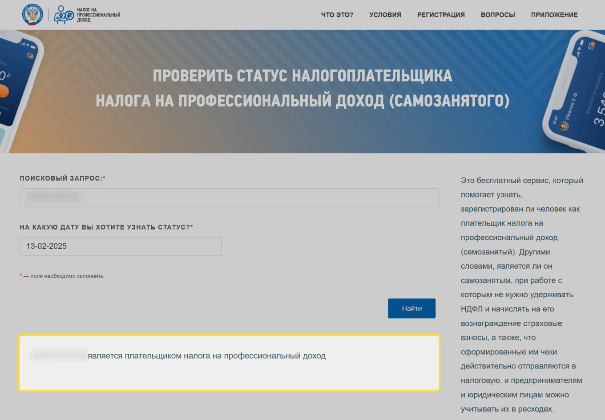
Task: Open the "ЧТО ЭТО?" menu item
Action: pyautogui.click(x=337, y=15)
